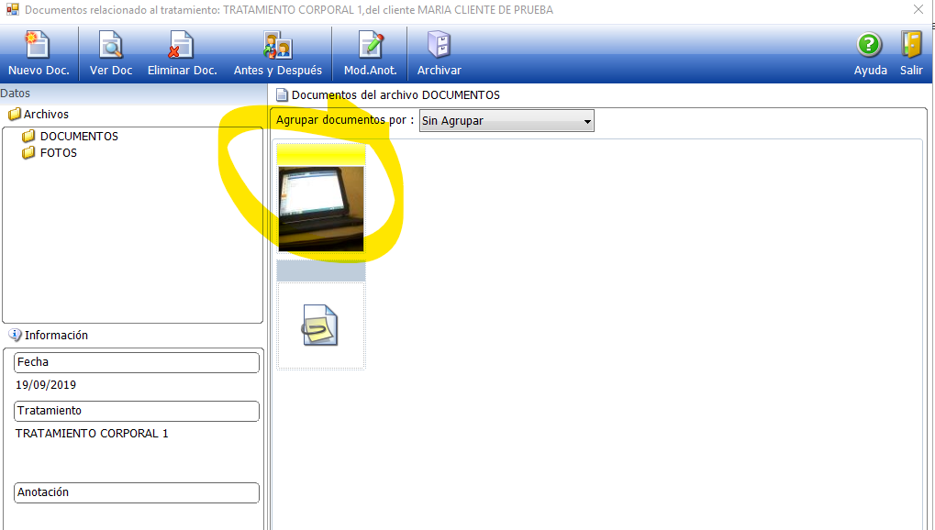The width and height of the screenshot is (935, 530).
Task: Click the Archivar cabinet icon
Action: click(x=439, y=46)
